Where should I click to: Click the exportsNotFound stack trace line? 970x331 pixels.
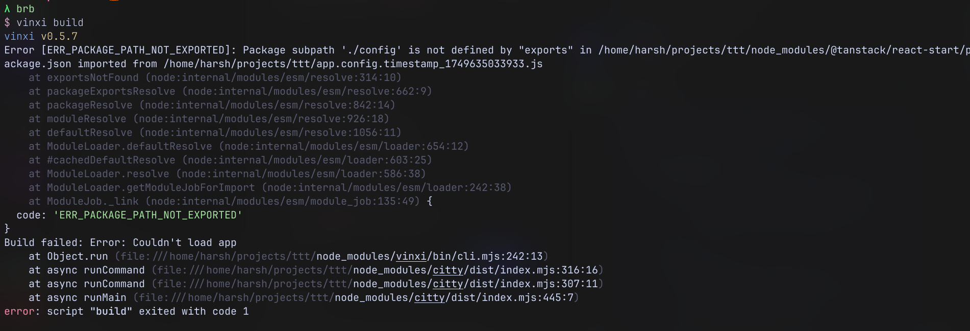tap(215, 77)
